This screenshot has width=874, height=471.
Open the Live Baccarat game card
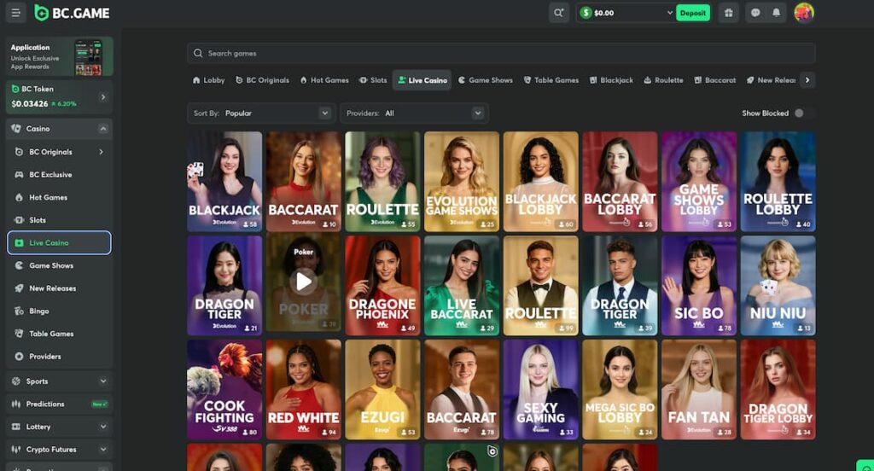(x=462, y=285)
